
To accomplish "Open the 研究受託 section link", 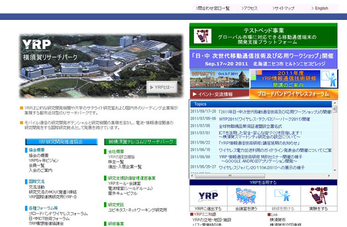I will [x=116, y=205].
